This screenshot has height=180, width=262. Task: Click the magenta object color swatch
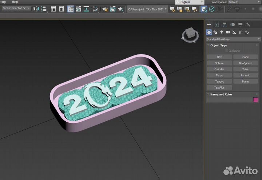(x=255, y=100)
